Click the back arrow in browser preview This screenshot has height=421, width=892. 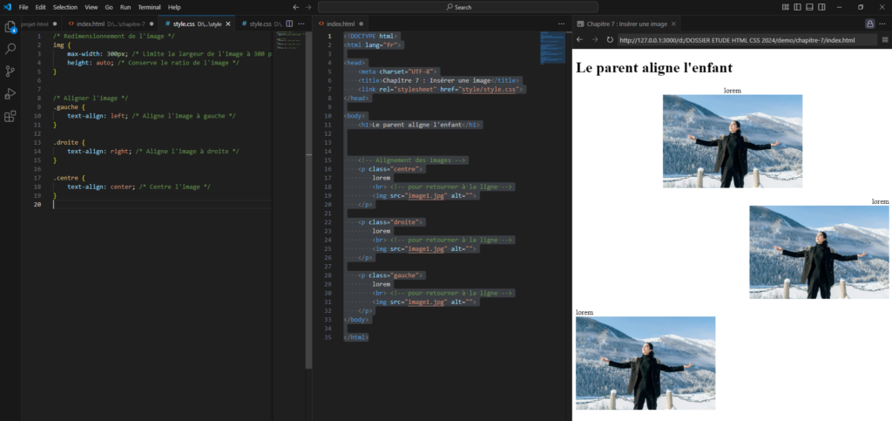point(580,40)
